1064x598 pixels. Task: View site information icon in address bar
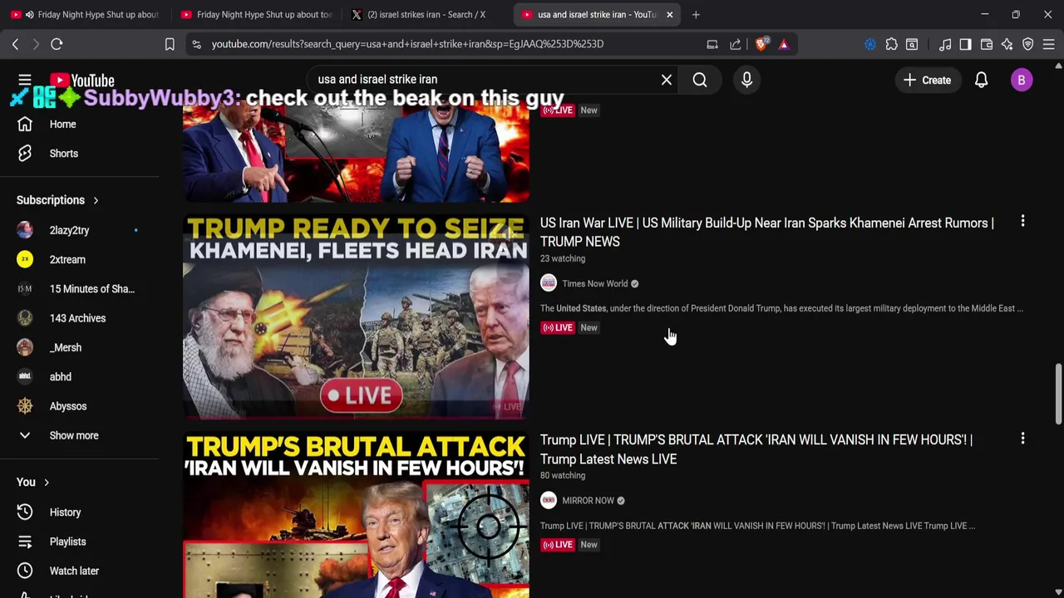[x=196, y=44]
